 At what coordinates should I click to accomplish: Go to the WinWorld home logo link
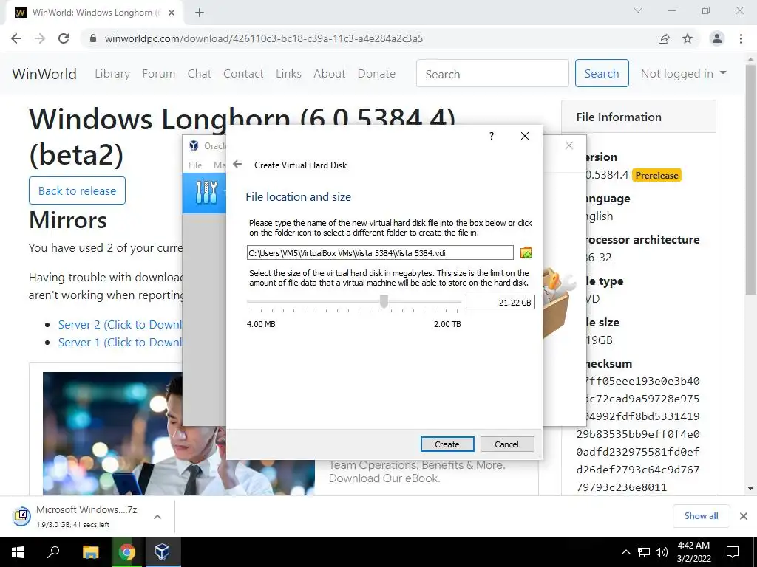pyautogui.click(x=44, y=73)
